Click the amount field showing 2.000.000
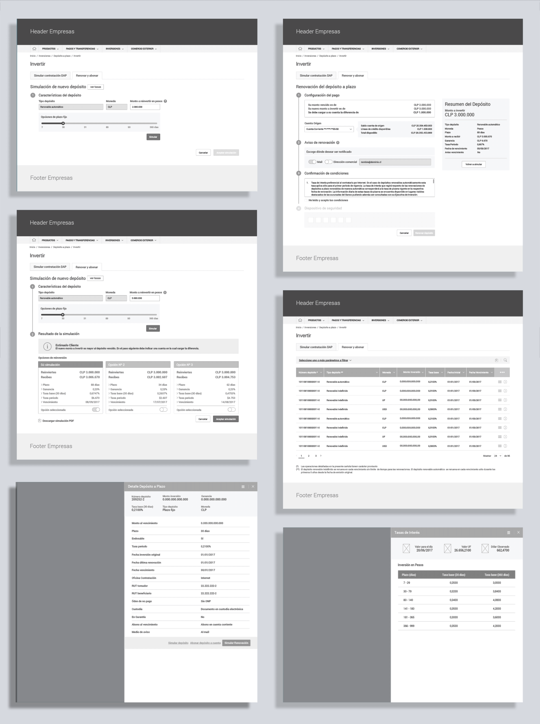Viewport: 540px width, 724px height. pyautogui.click(x=145, y=107)
